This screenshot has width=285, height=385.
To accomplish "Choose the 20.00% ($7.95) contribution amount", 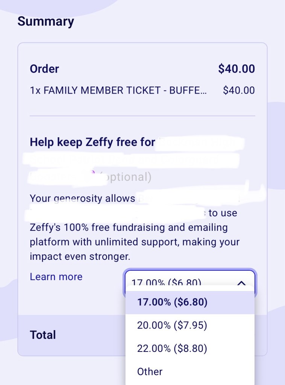I will click(171, 325).
